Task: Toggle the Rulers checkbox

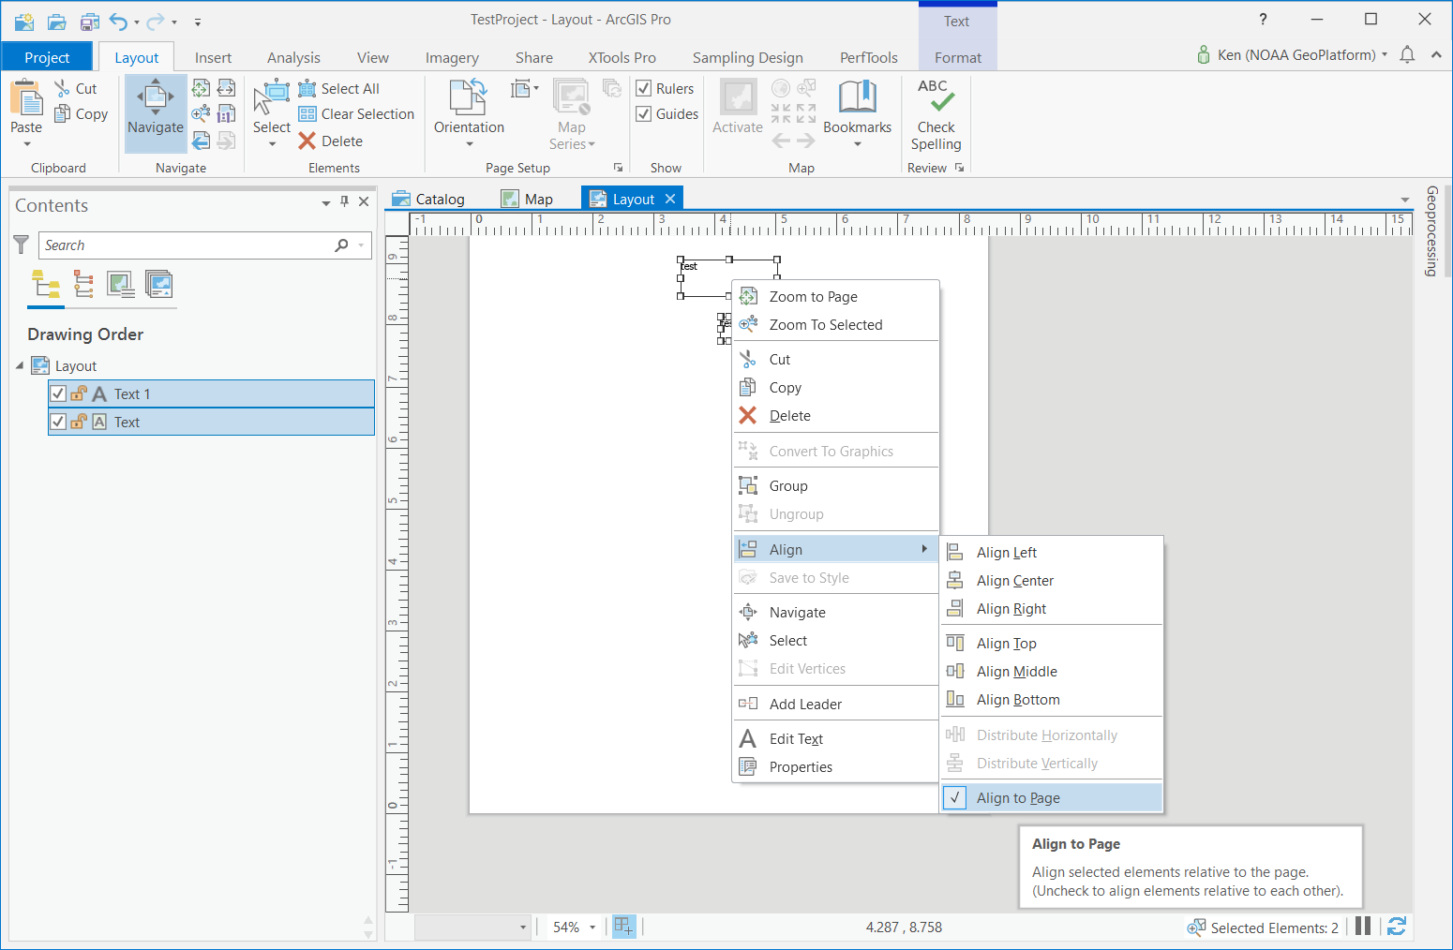Action: [x=644, y=89]
